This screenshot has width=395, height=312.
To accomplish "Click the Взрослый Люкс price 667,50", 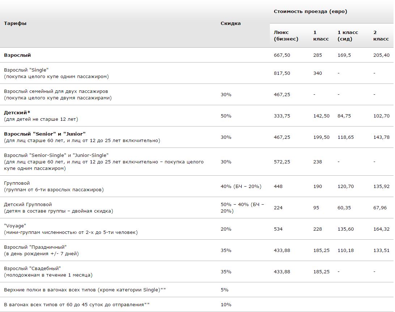I will pyautogui.click(x=282, y=55).
